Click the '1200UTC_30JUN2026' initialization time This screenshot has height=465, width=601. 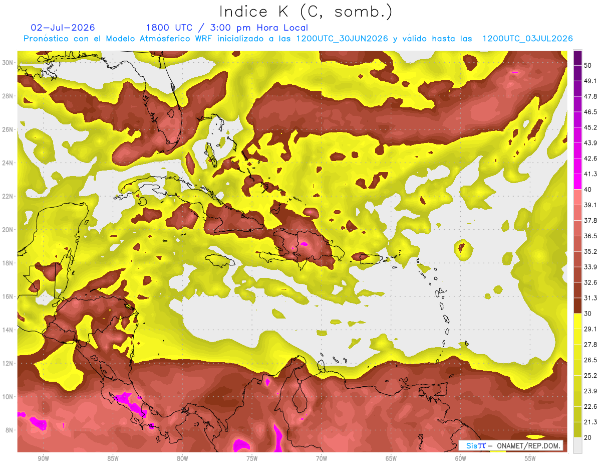click(x=342, y=39)
